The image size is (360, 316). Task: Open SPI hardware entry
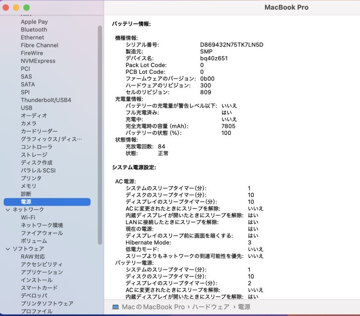[25, 92]
